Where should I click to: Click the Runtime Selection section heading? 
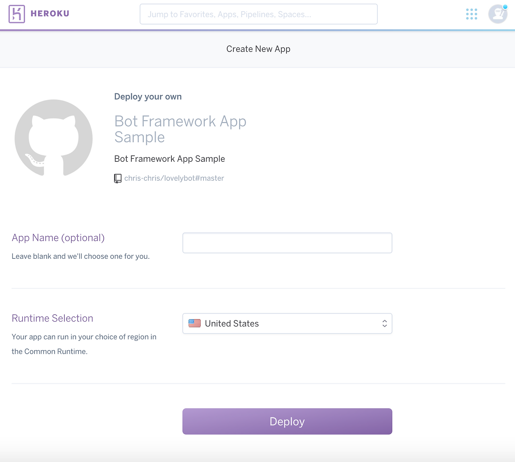[52, 318]
